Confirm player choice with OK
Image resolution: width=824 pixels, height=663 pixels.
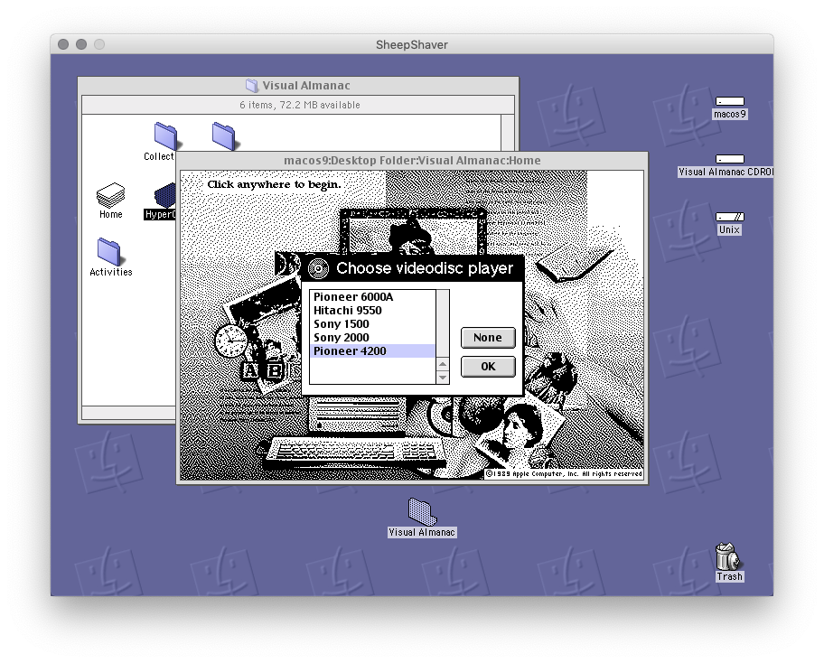pos(488,366)
